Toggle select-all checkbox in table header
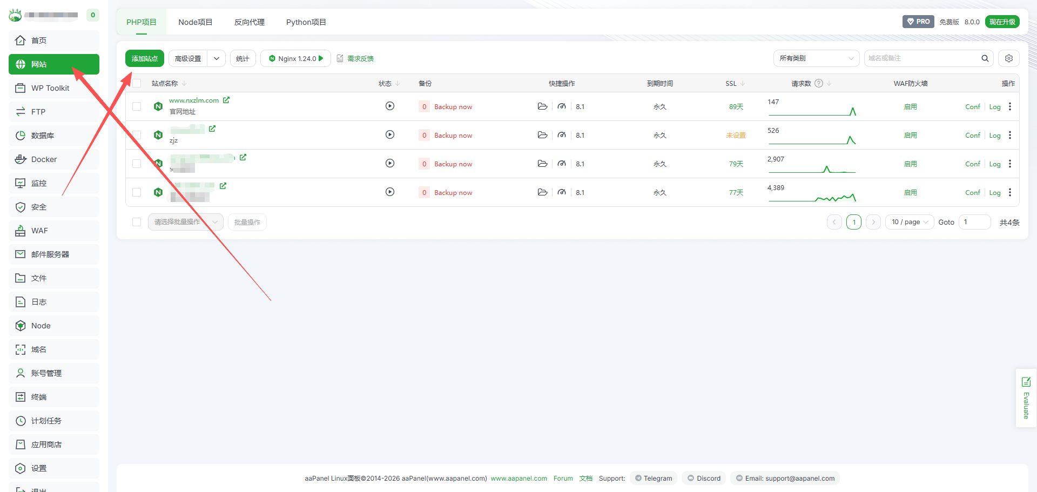 137,83
